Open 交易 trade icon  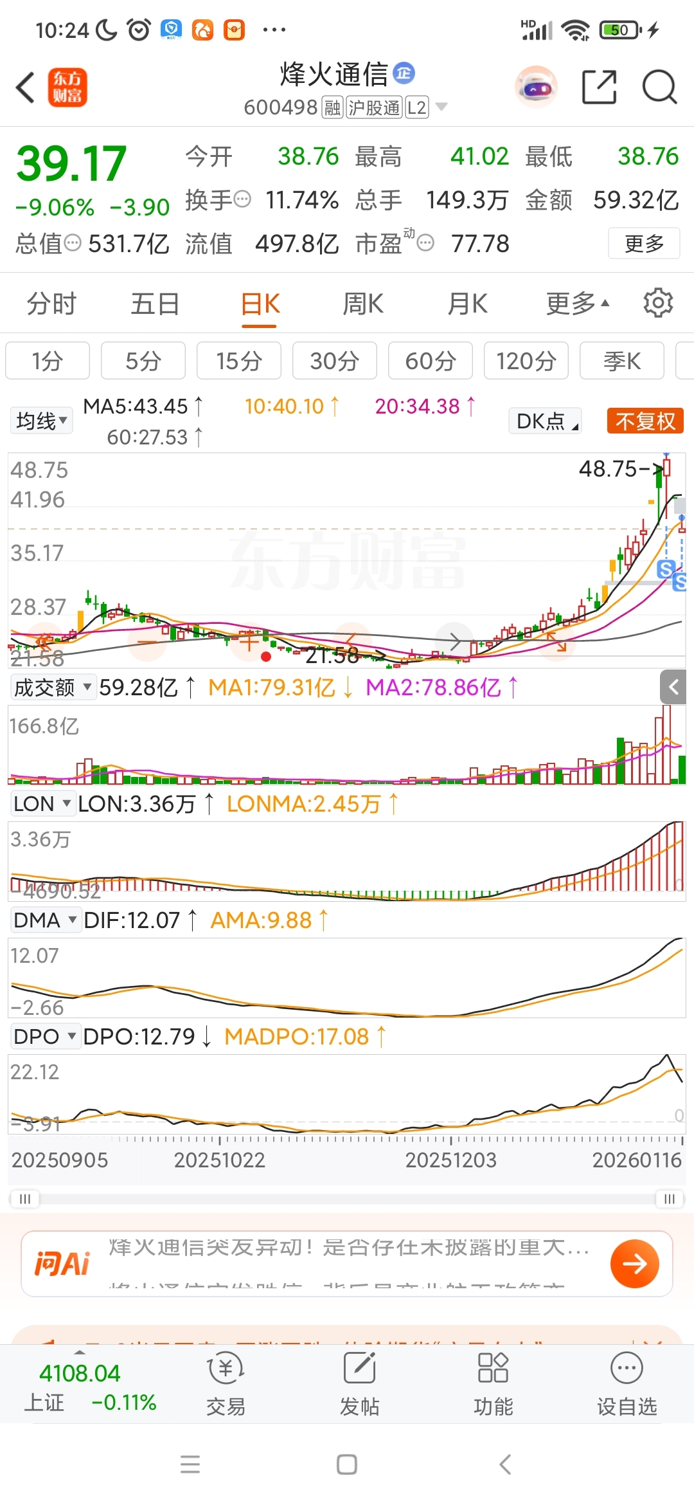[226, 1384]
